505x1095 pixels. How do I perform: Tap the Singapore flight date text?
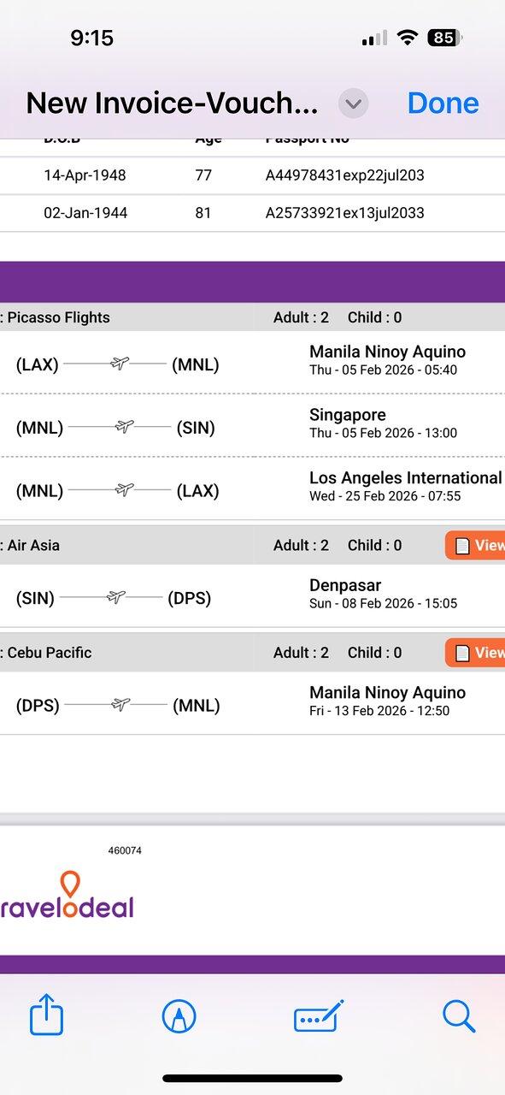[x=383, y=433]
